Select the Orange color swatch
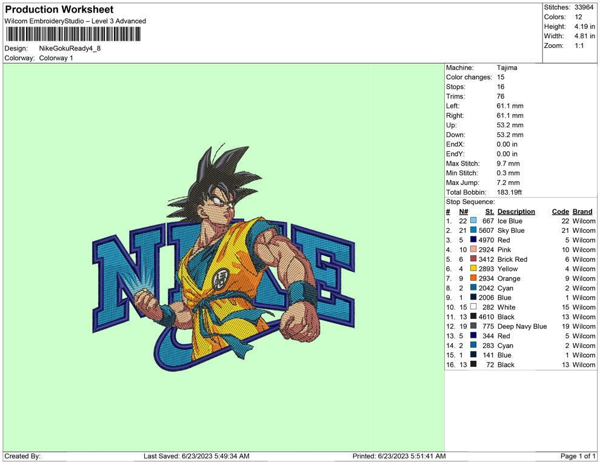600x462 pixels. click(473, 278)
